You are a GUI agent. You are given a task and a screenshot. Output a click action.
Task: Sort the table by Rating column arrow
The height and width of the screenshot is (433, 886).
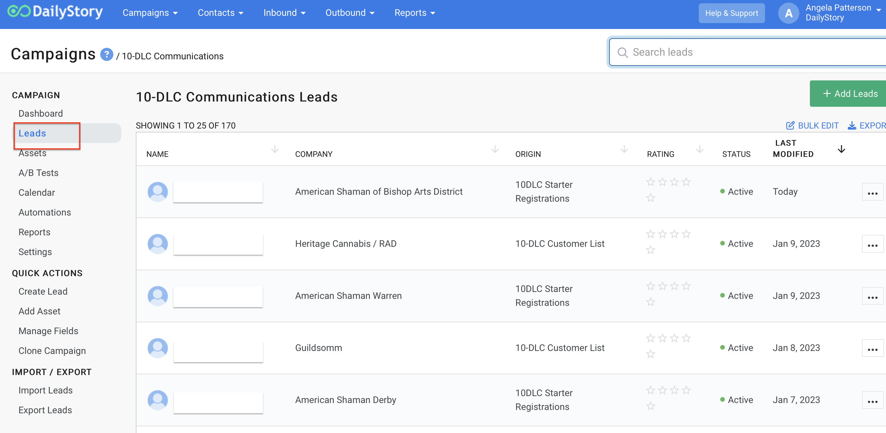pos(699,149)
